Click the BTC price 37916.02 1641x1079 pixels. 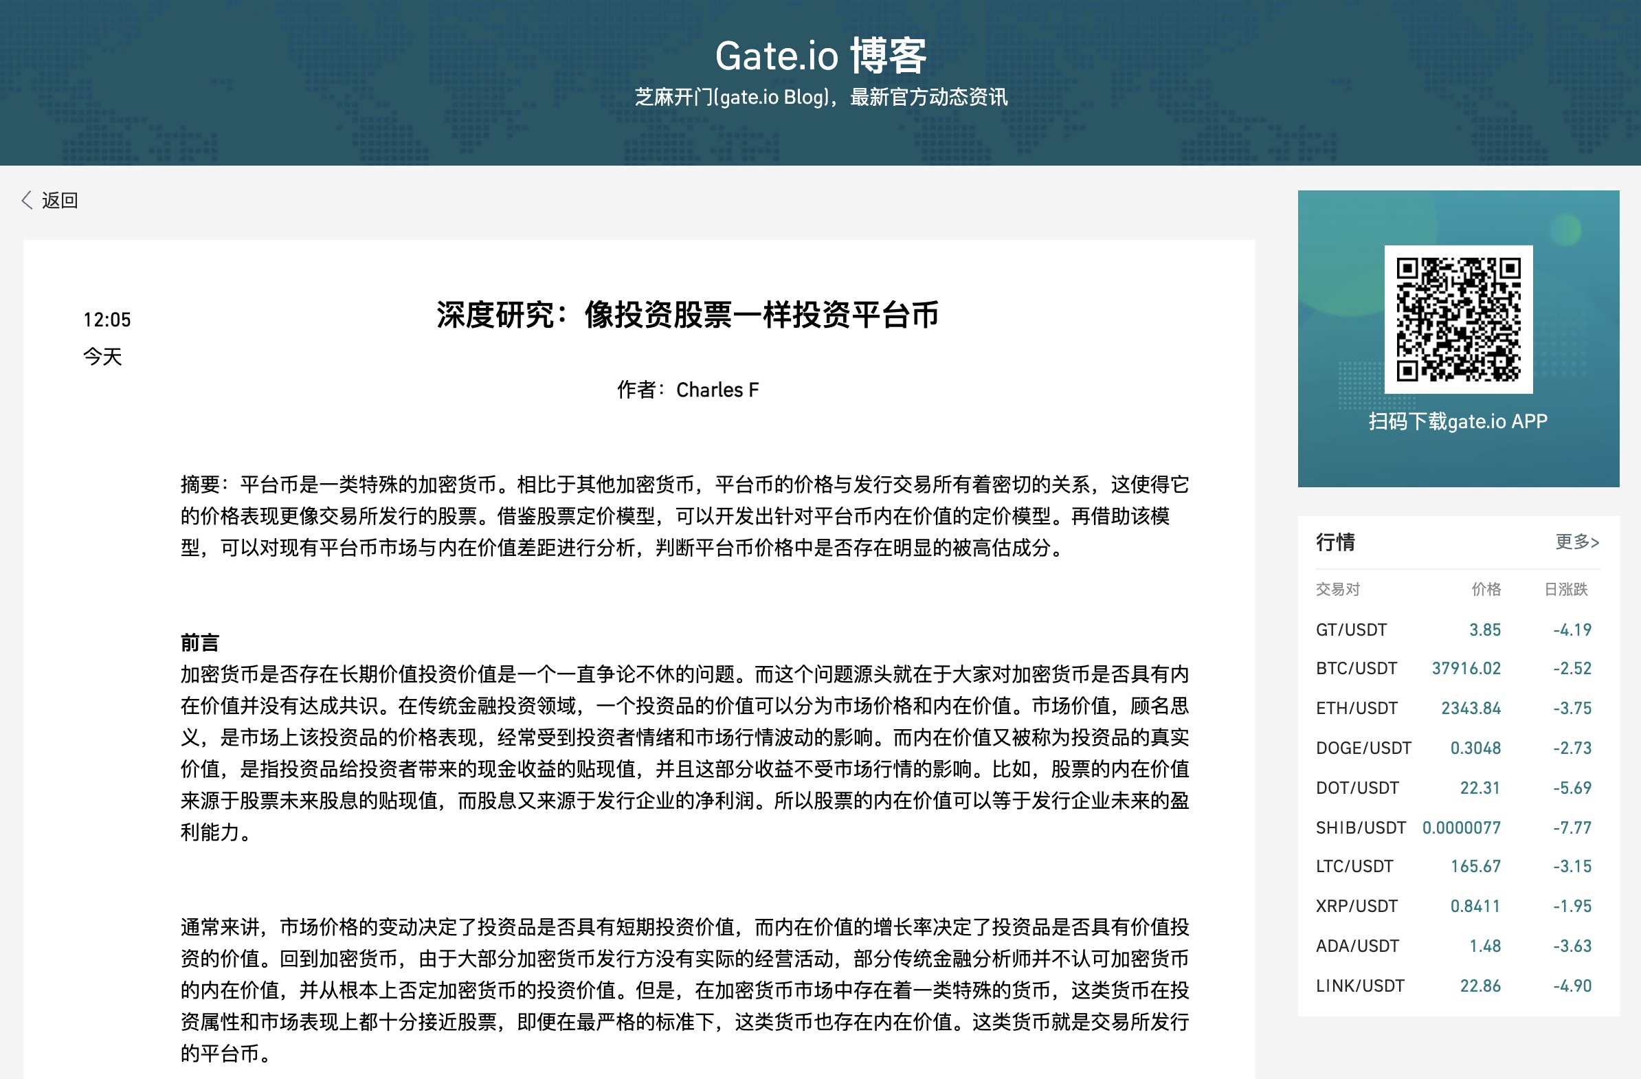coord(1466,668)
